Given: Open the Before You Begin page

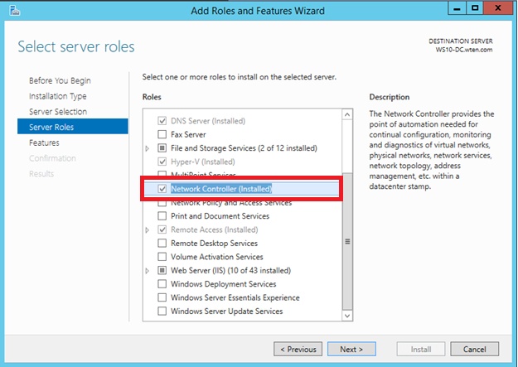Looking at the screenshot, I should (x=60, y=80).
